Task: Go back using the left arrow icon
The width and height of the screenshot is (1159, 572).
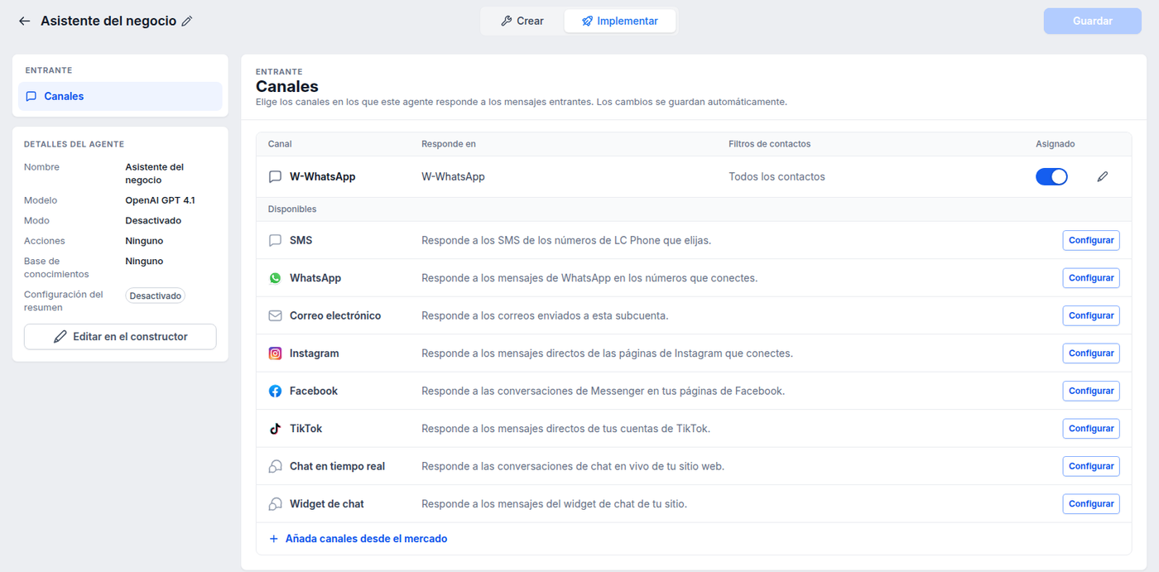Action: (24, 21)
